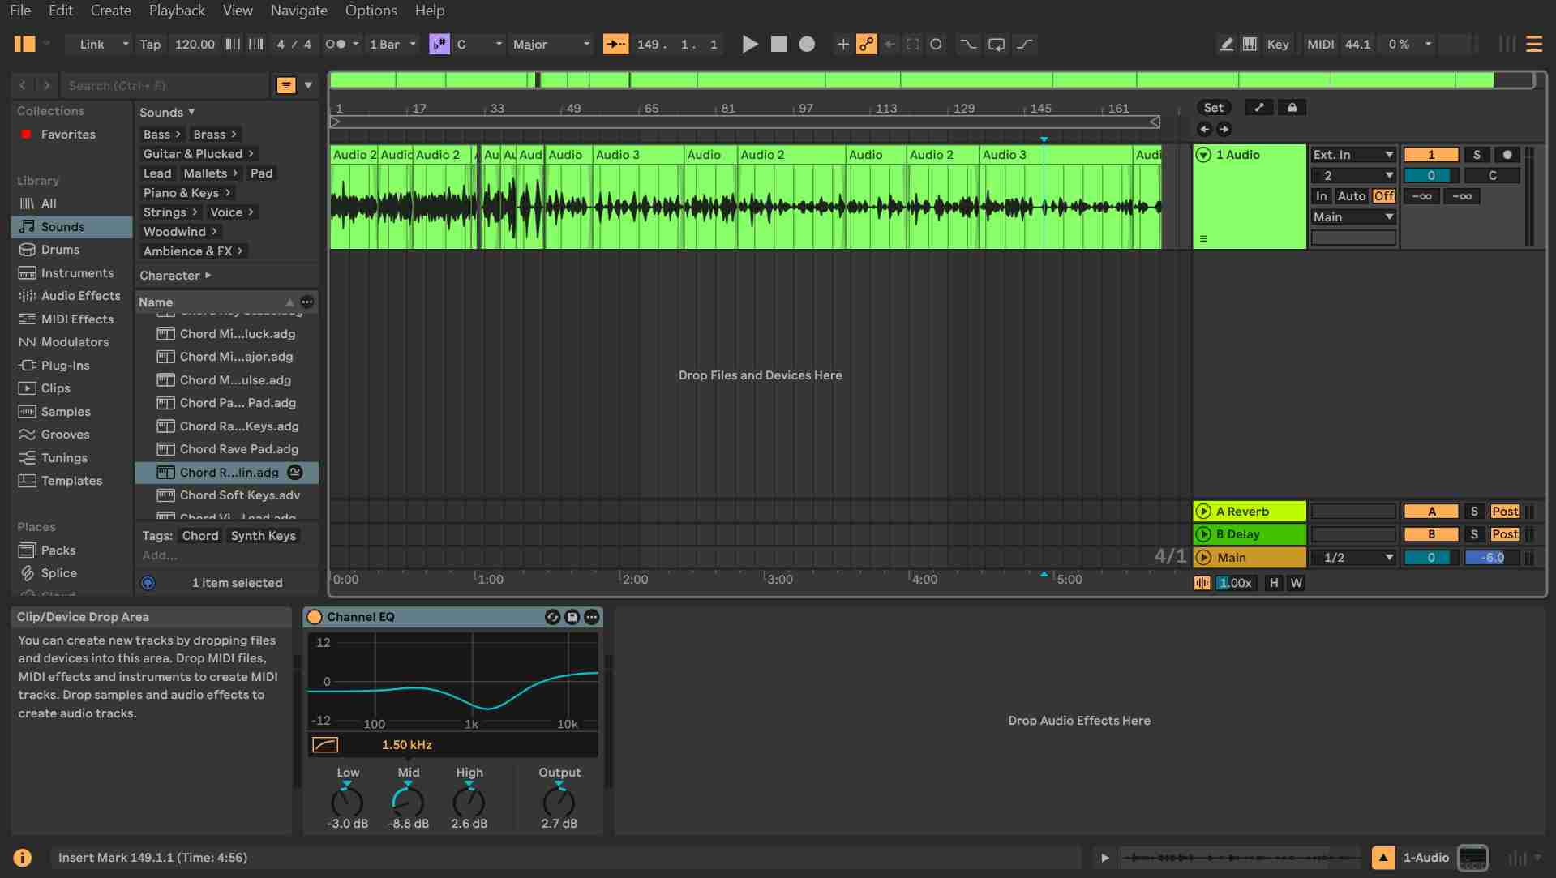Click Channel EQ hot-swap preset icon
The height and width of the screenshot is (878, 1556).
point(552,617)
